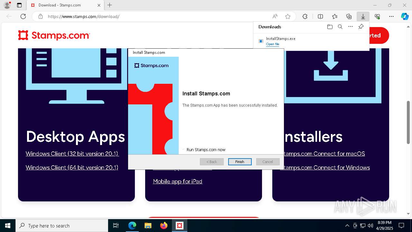Open Browser essentials heart icon
This screenshot has width=412, height=232.
377,16
